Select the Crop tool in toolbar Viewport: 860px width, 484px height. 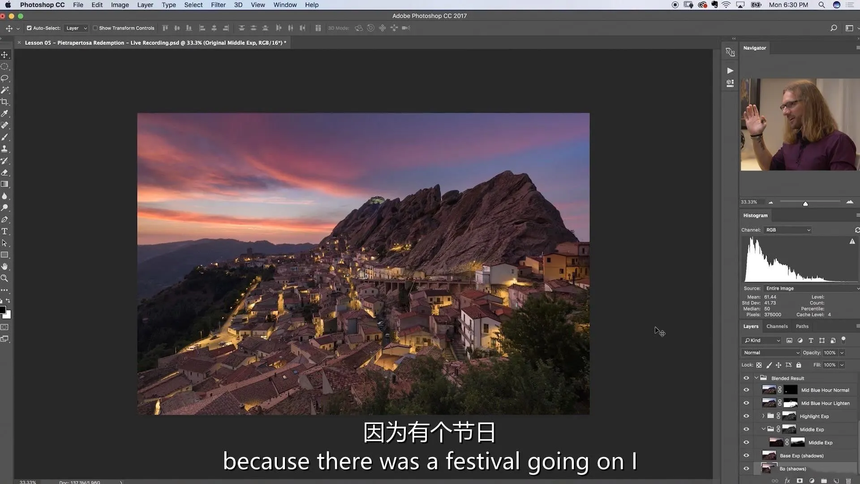coord(5,102)
